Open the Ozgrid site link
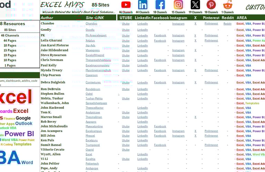This screenshot has height=172, width=265. pyautogui.click(x=90, y=150)
